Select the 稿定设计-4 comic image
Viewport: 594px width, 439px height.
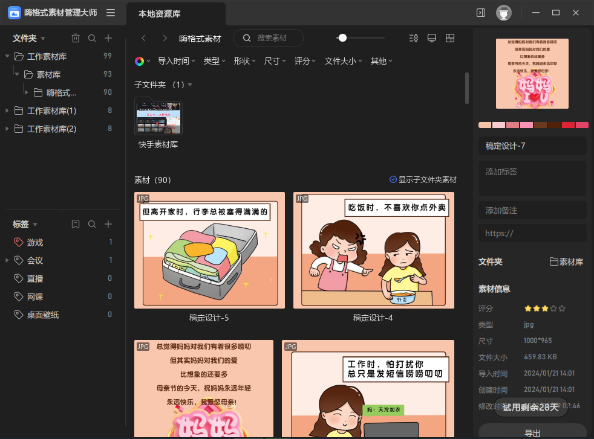(x=374, y=251)
